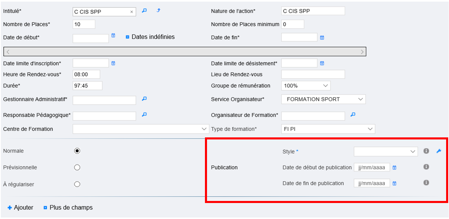Click the blue arrow icon beside Intitulé
The image size is (449, 219).
point(158,11)
